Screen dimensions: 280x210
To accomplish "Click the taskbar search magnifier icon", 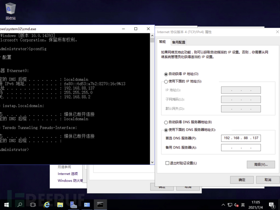I will (x=19, y=205).
